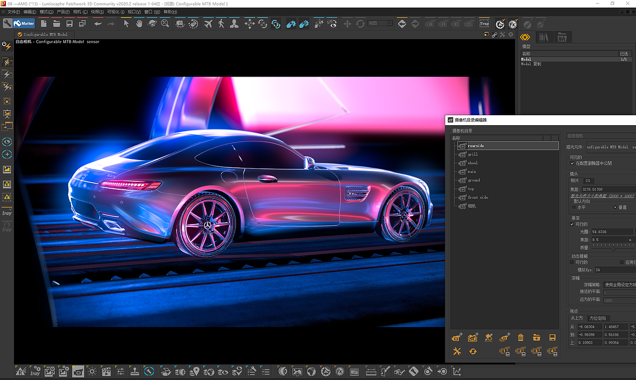
Task: Click the map pin layers icon in bottom toolbar
Action: tap(195, 371)
